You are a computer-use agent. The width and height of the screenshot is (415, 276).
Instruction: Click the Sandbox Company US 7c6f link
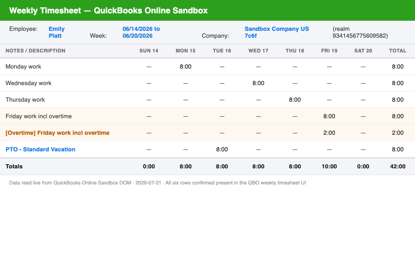pyautogui.click(x=277, y=32)
